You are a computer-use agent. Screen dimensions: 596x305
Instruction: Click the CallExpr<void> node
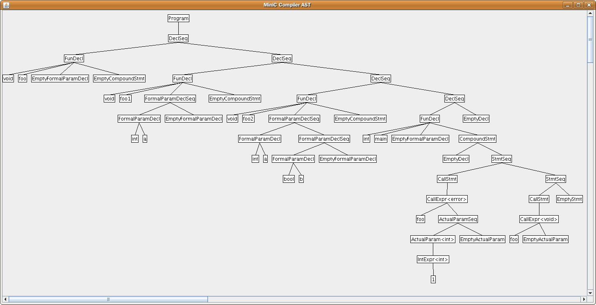click(x=539, y=219)
